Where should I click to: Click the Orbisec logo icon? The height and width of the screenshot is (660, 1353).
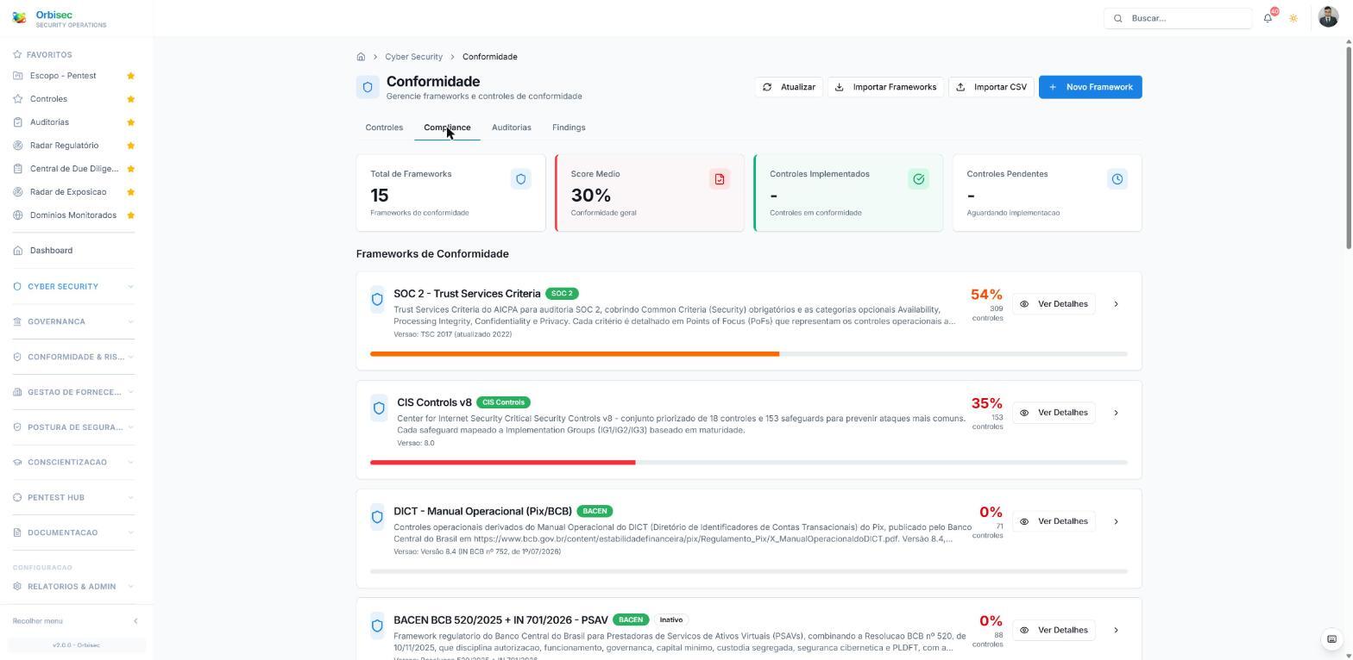coord(20,18)
